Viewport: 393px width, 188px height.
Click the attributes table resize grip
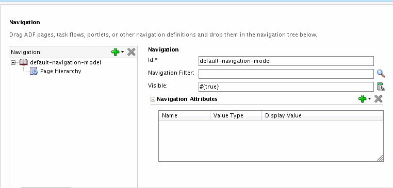[380, 158]
